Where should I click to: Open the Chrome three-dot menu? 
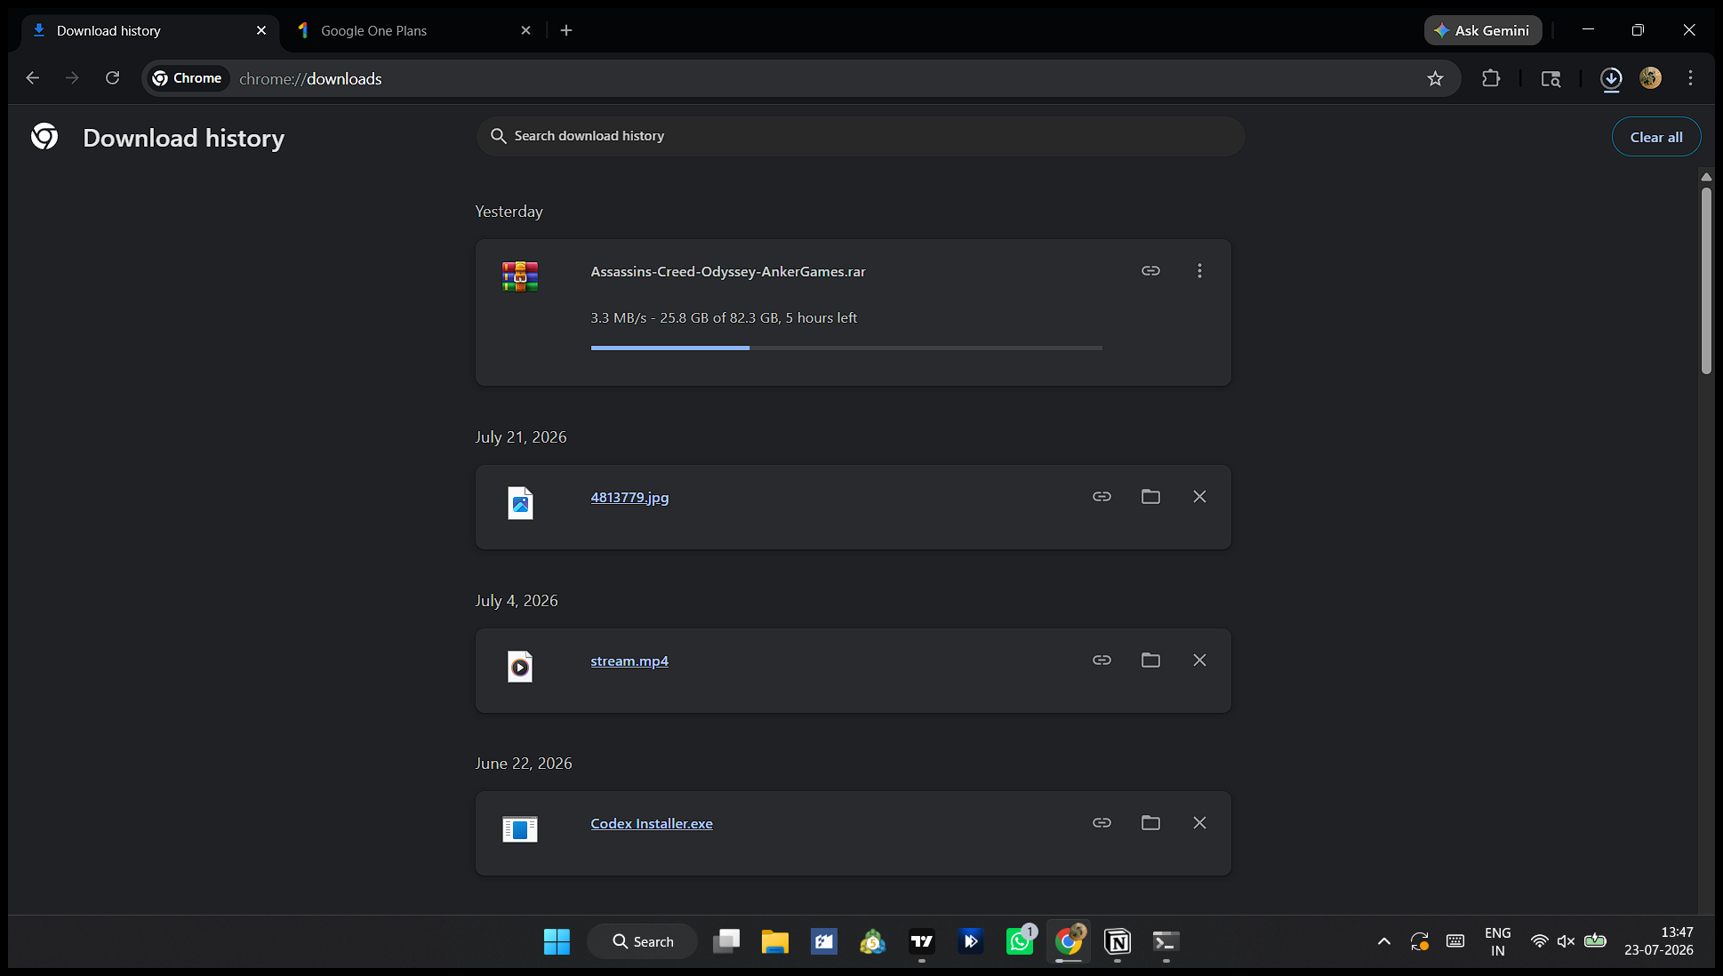pos(1691,78)
